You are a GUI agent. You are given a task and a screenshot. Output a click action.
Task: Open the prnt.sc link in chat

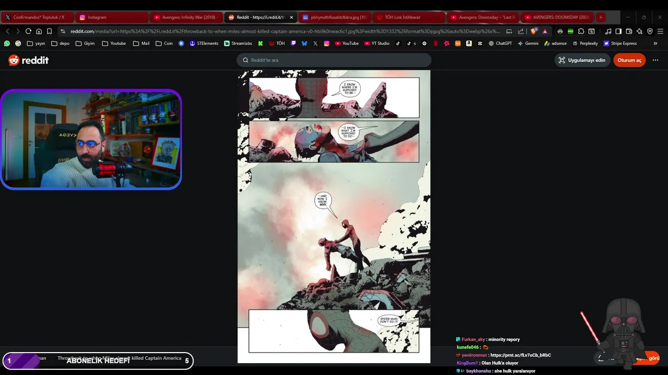click(520, 355)
